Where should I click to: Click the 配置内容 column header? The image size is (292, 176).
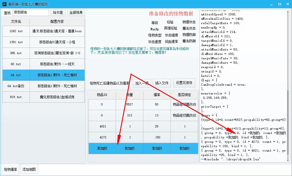tap(57, 21)
